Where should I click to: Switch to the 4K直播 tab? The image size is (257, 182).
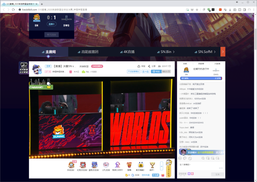[127, 52]
